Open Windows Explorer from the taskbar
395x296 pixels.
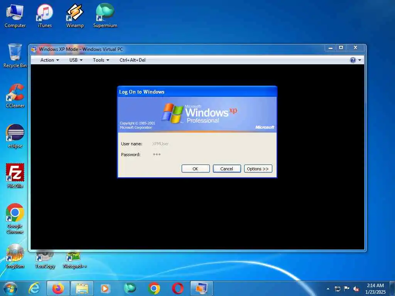(x=82, y=288)
